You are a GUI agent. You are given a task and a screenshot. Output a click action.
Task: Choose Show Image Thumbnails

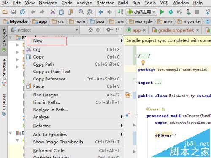tap(75, 142)
